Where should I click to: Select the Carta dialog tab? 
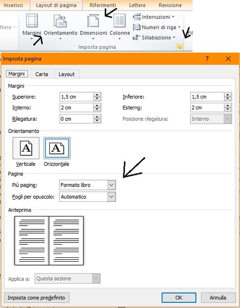(42, 74)
